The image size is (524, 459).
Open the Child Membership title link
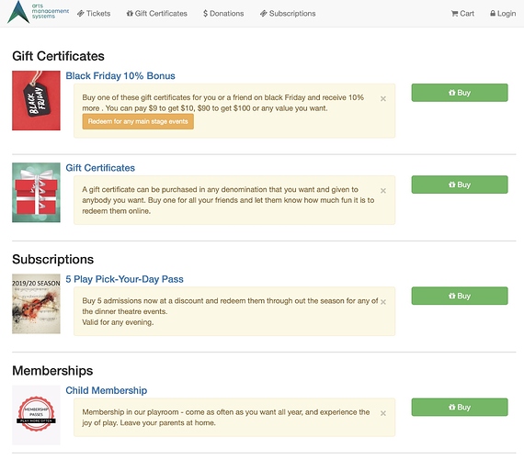point(107,390)
